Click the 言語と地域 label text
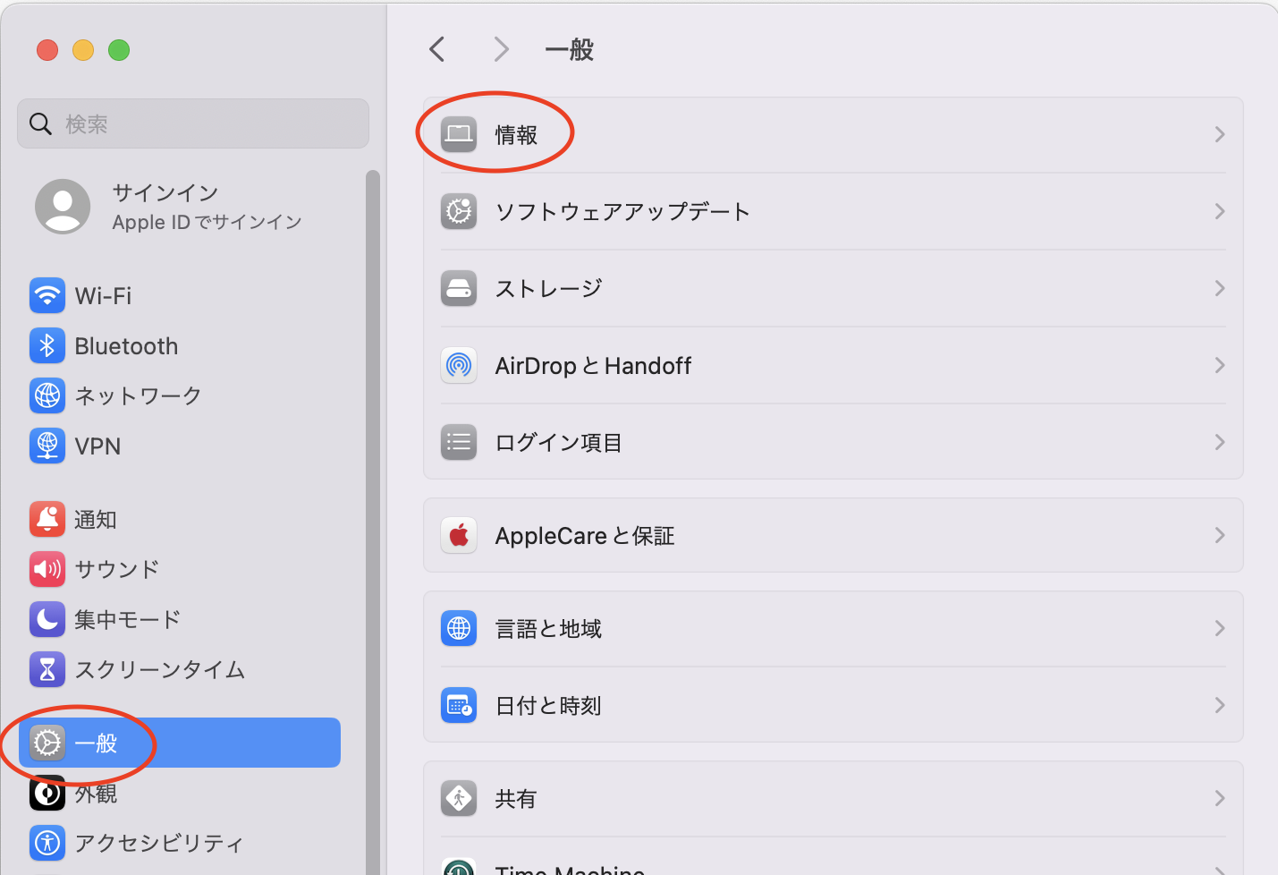The image size is (1278, 875). [548, 628]
